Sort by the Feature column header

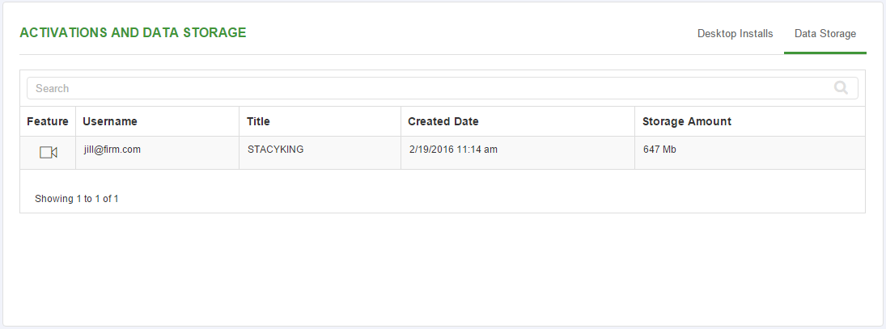coord(48,121)
